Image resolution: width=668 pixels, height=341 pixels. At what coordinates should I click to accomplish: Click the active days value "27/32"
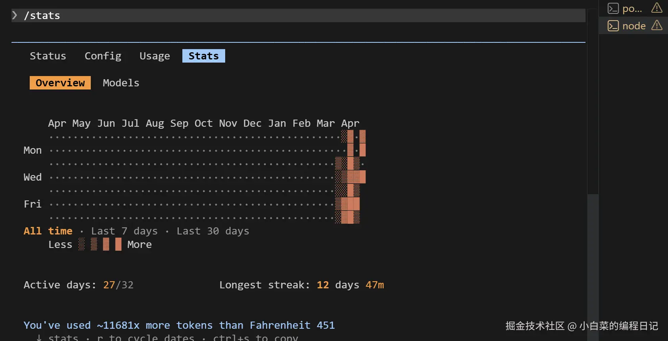pyautogui.click(x=118, y=285)
